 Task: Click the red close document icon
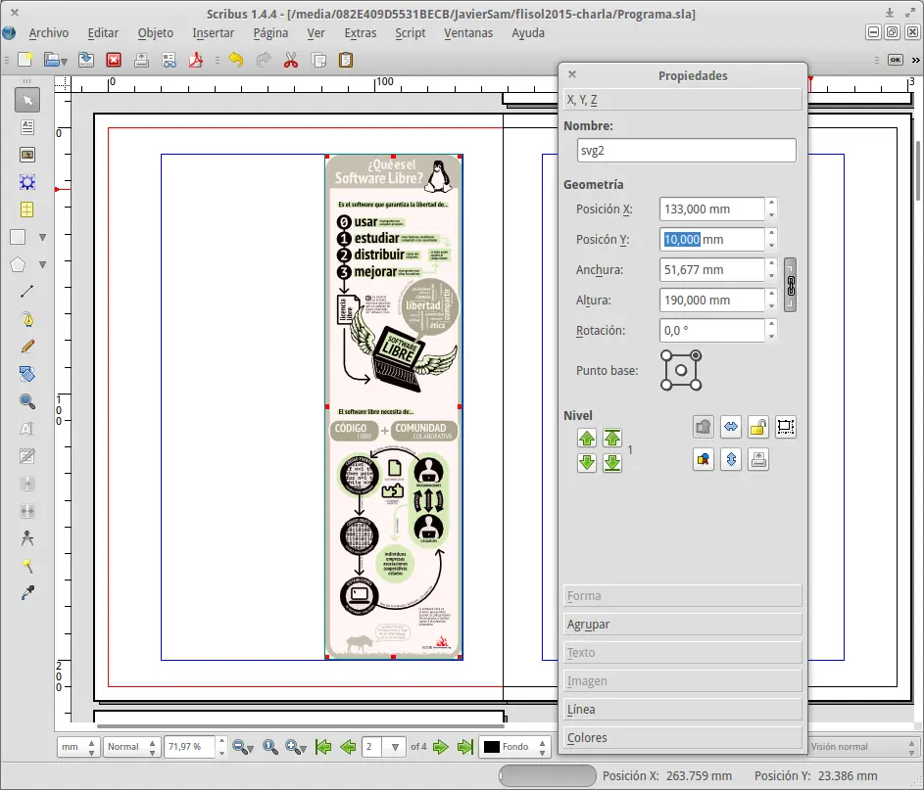(114, 60)
